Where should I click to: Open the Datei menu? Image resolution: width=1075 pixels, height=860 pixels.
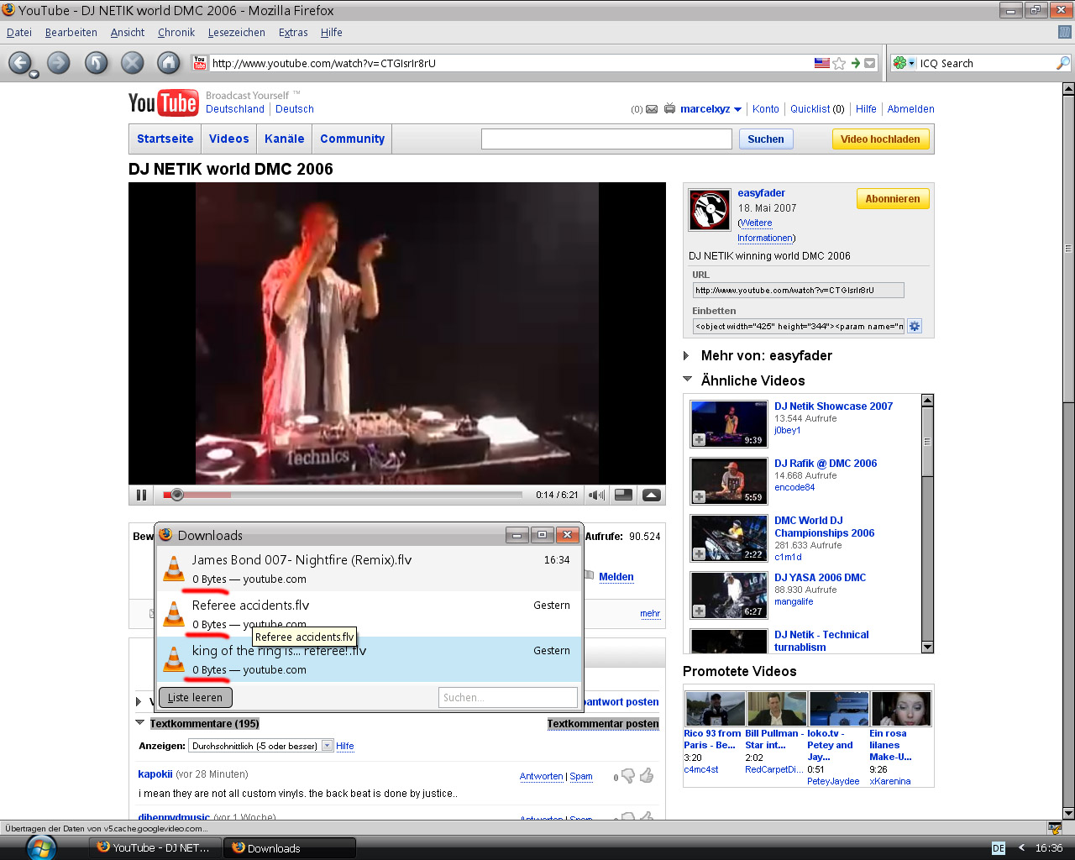click(x=19, y=33)
